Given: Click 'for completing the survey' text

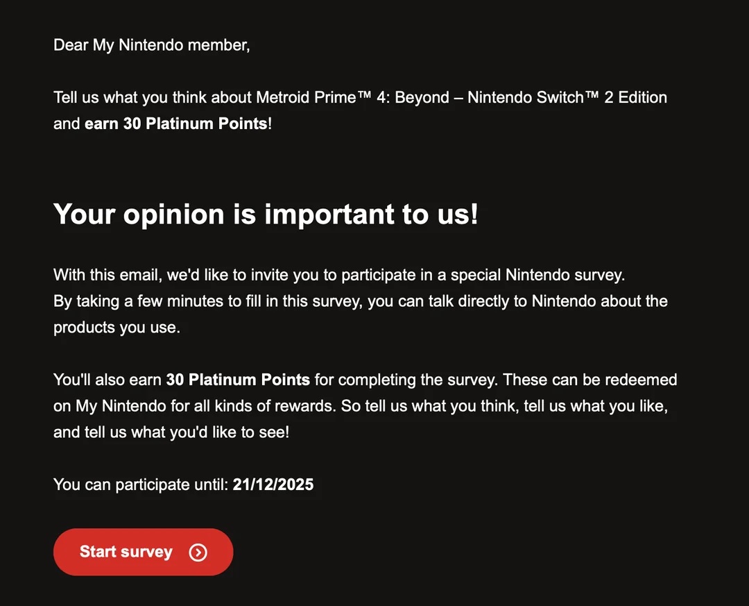Looking at the screenshot, I should [x=406, y=380].
